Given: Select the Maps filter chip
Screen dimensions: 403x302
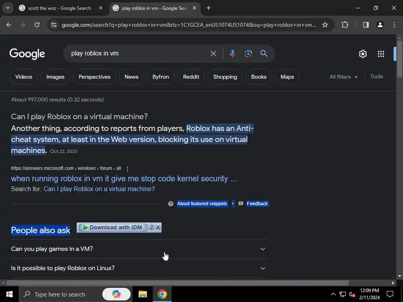Looking at the screenshot, I should point(287,77).
